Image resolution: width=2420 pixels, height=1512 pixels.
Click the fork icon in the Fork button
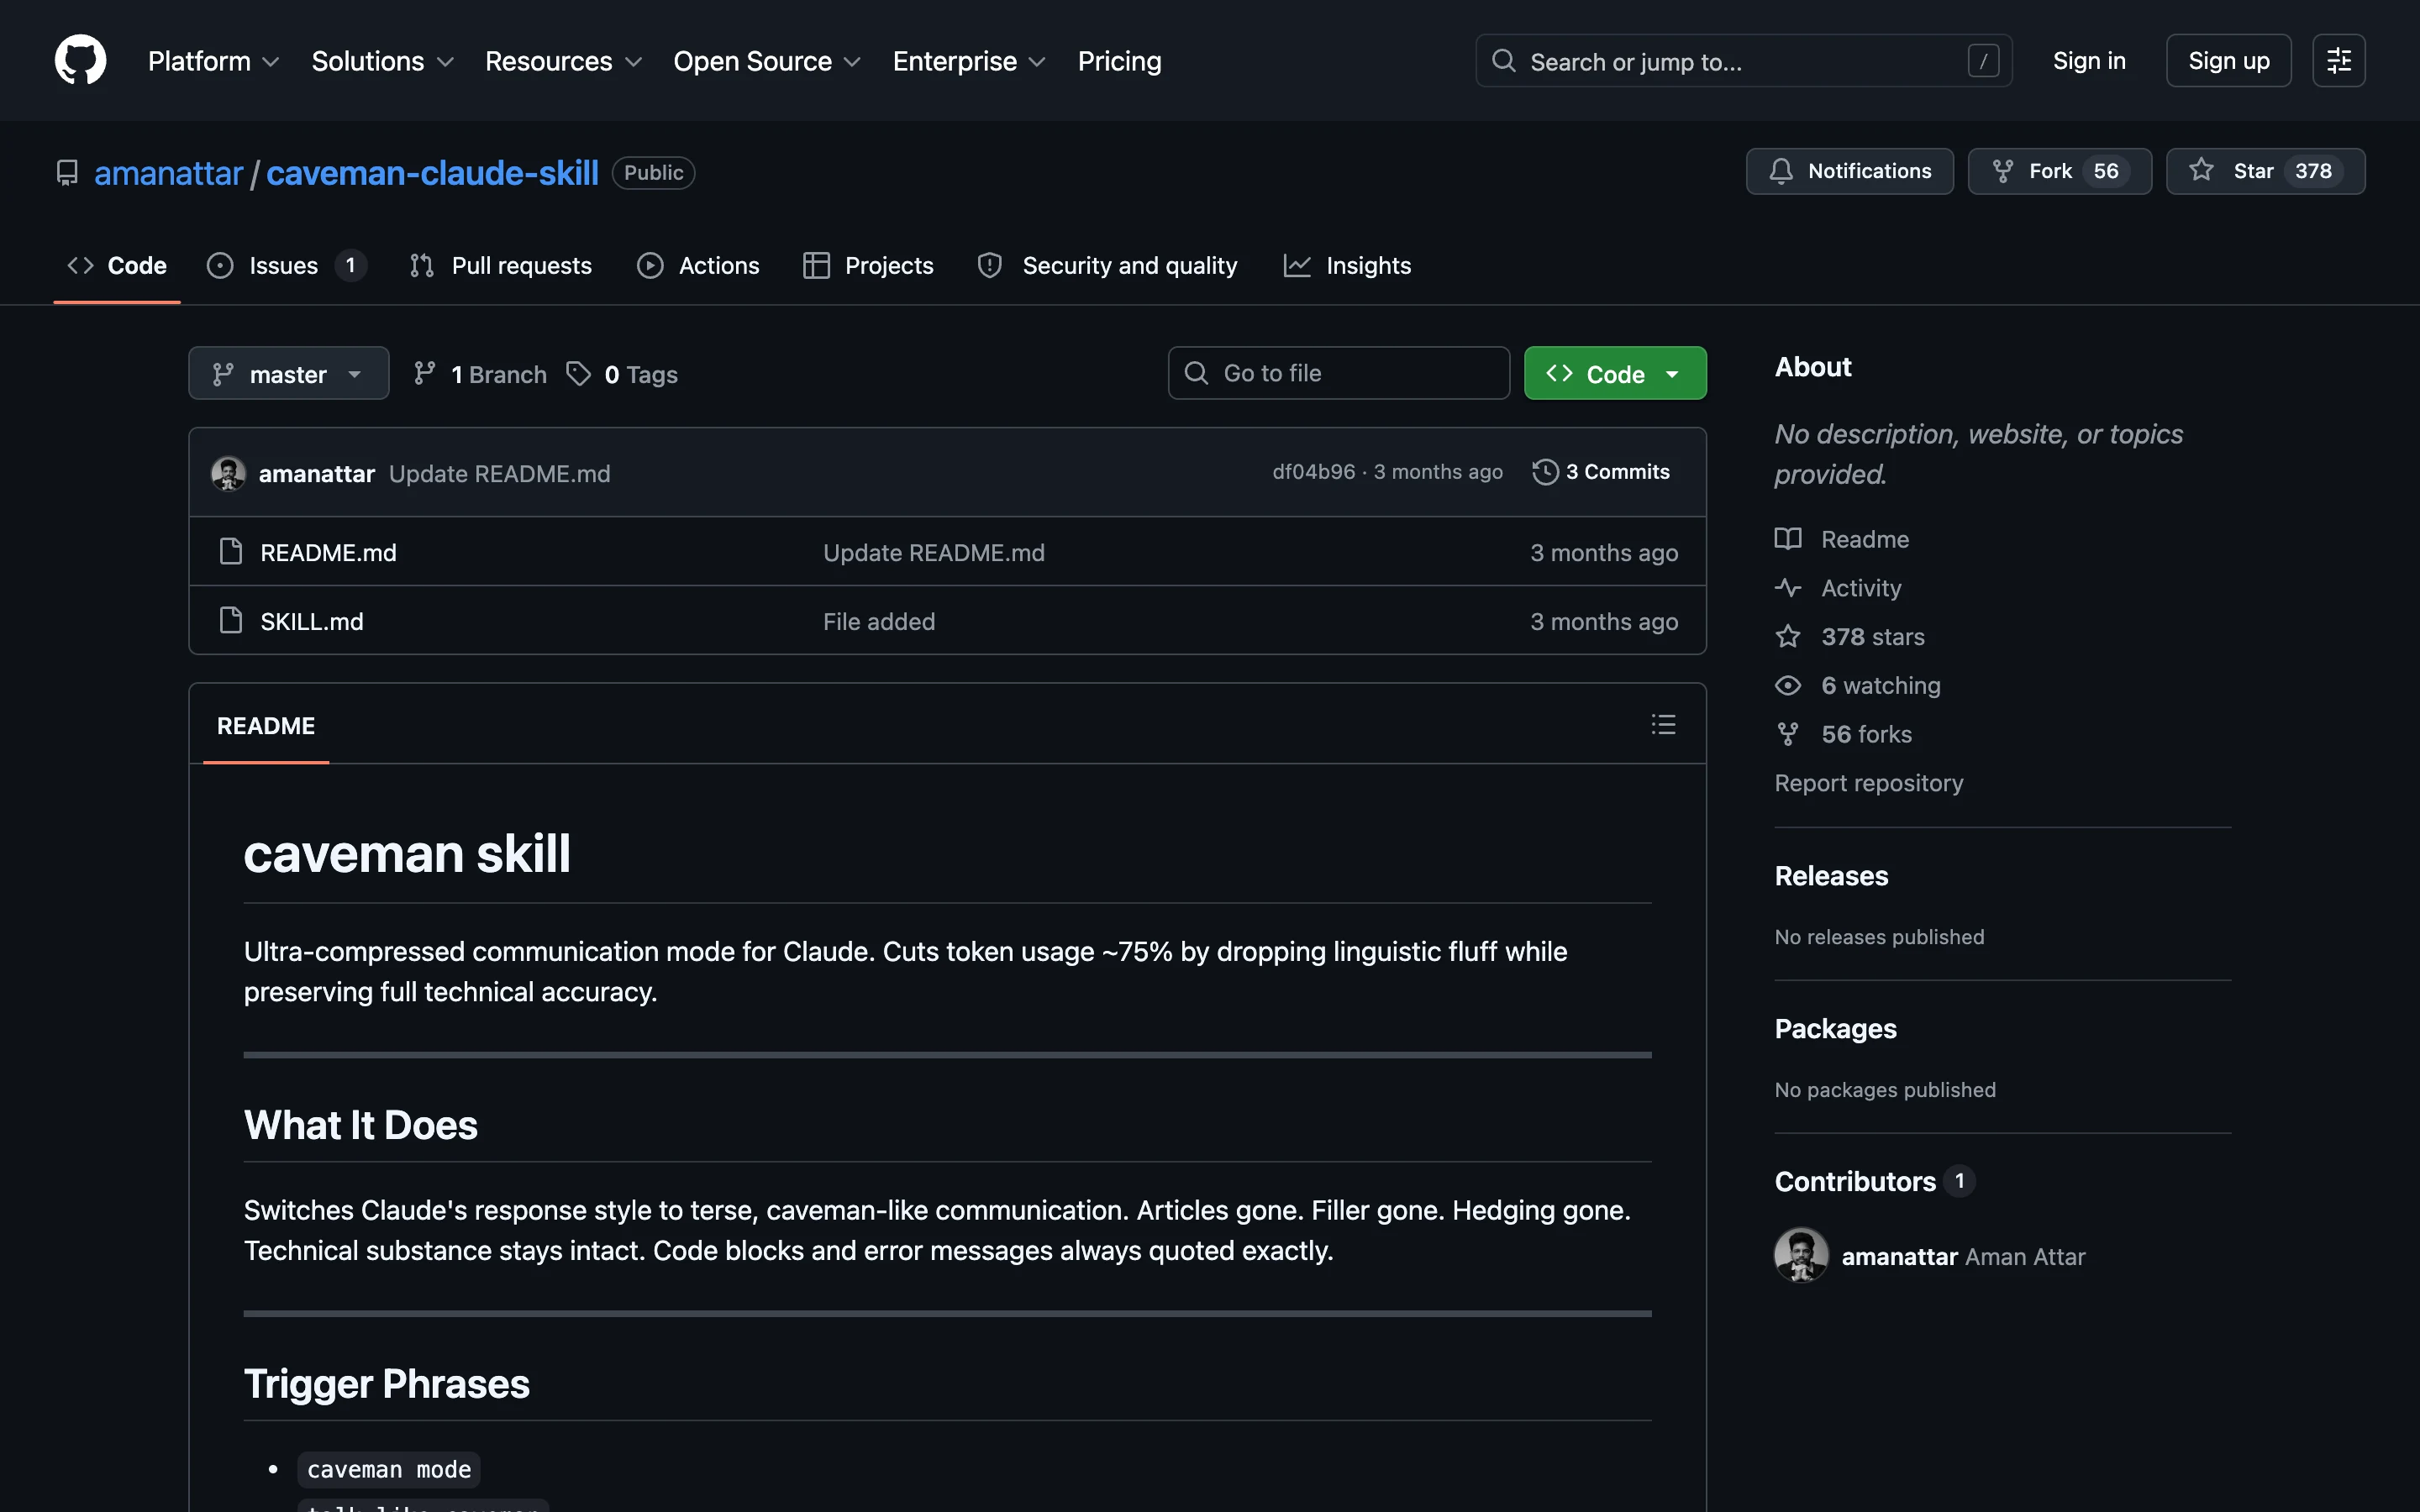(x=2002, y=171)
